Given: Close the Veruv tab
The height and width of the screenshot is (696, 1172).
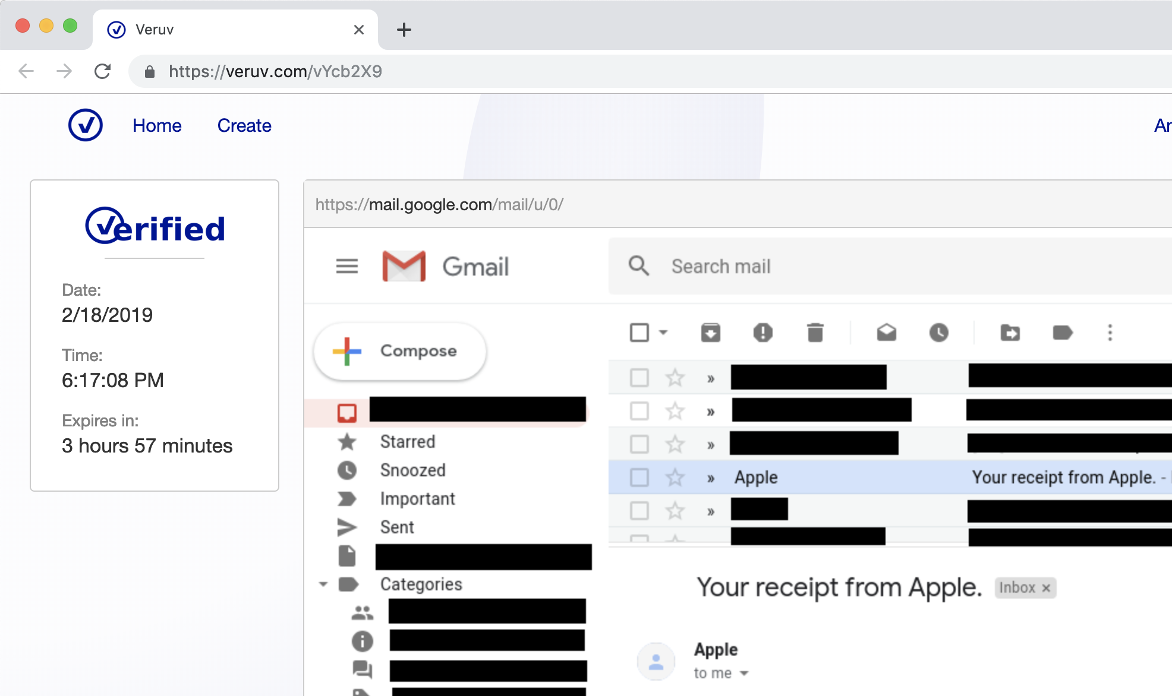Looking at the screenshot, I should coord(358,30).
